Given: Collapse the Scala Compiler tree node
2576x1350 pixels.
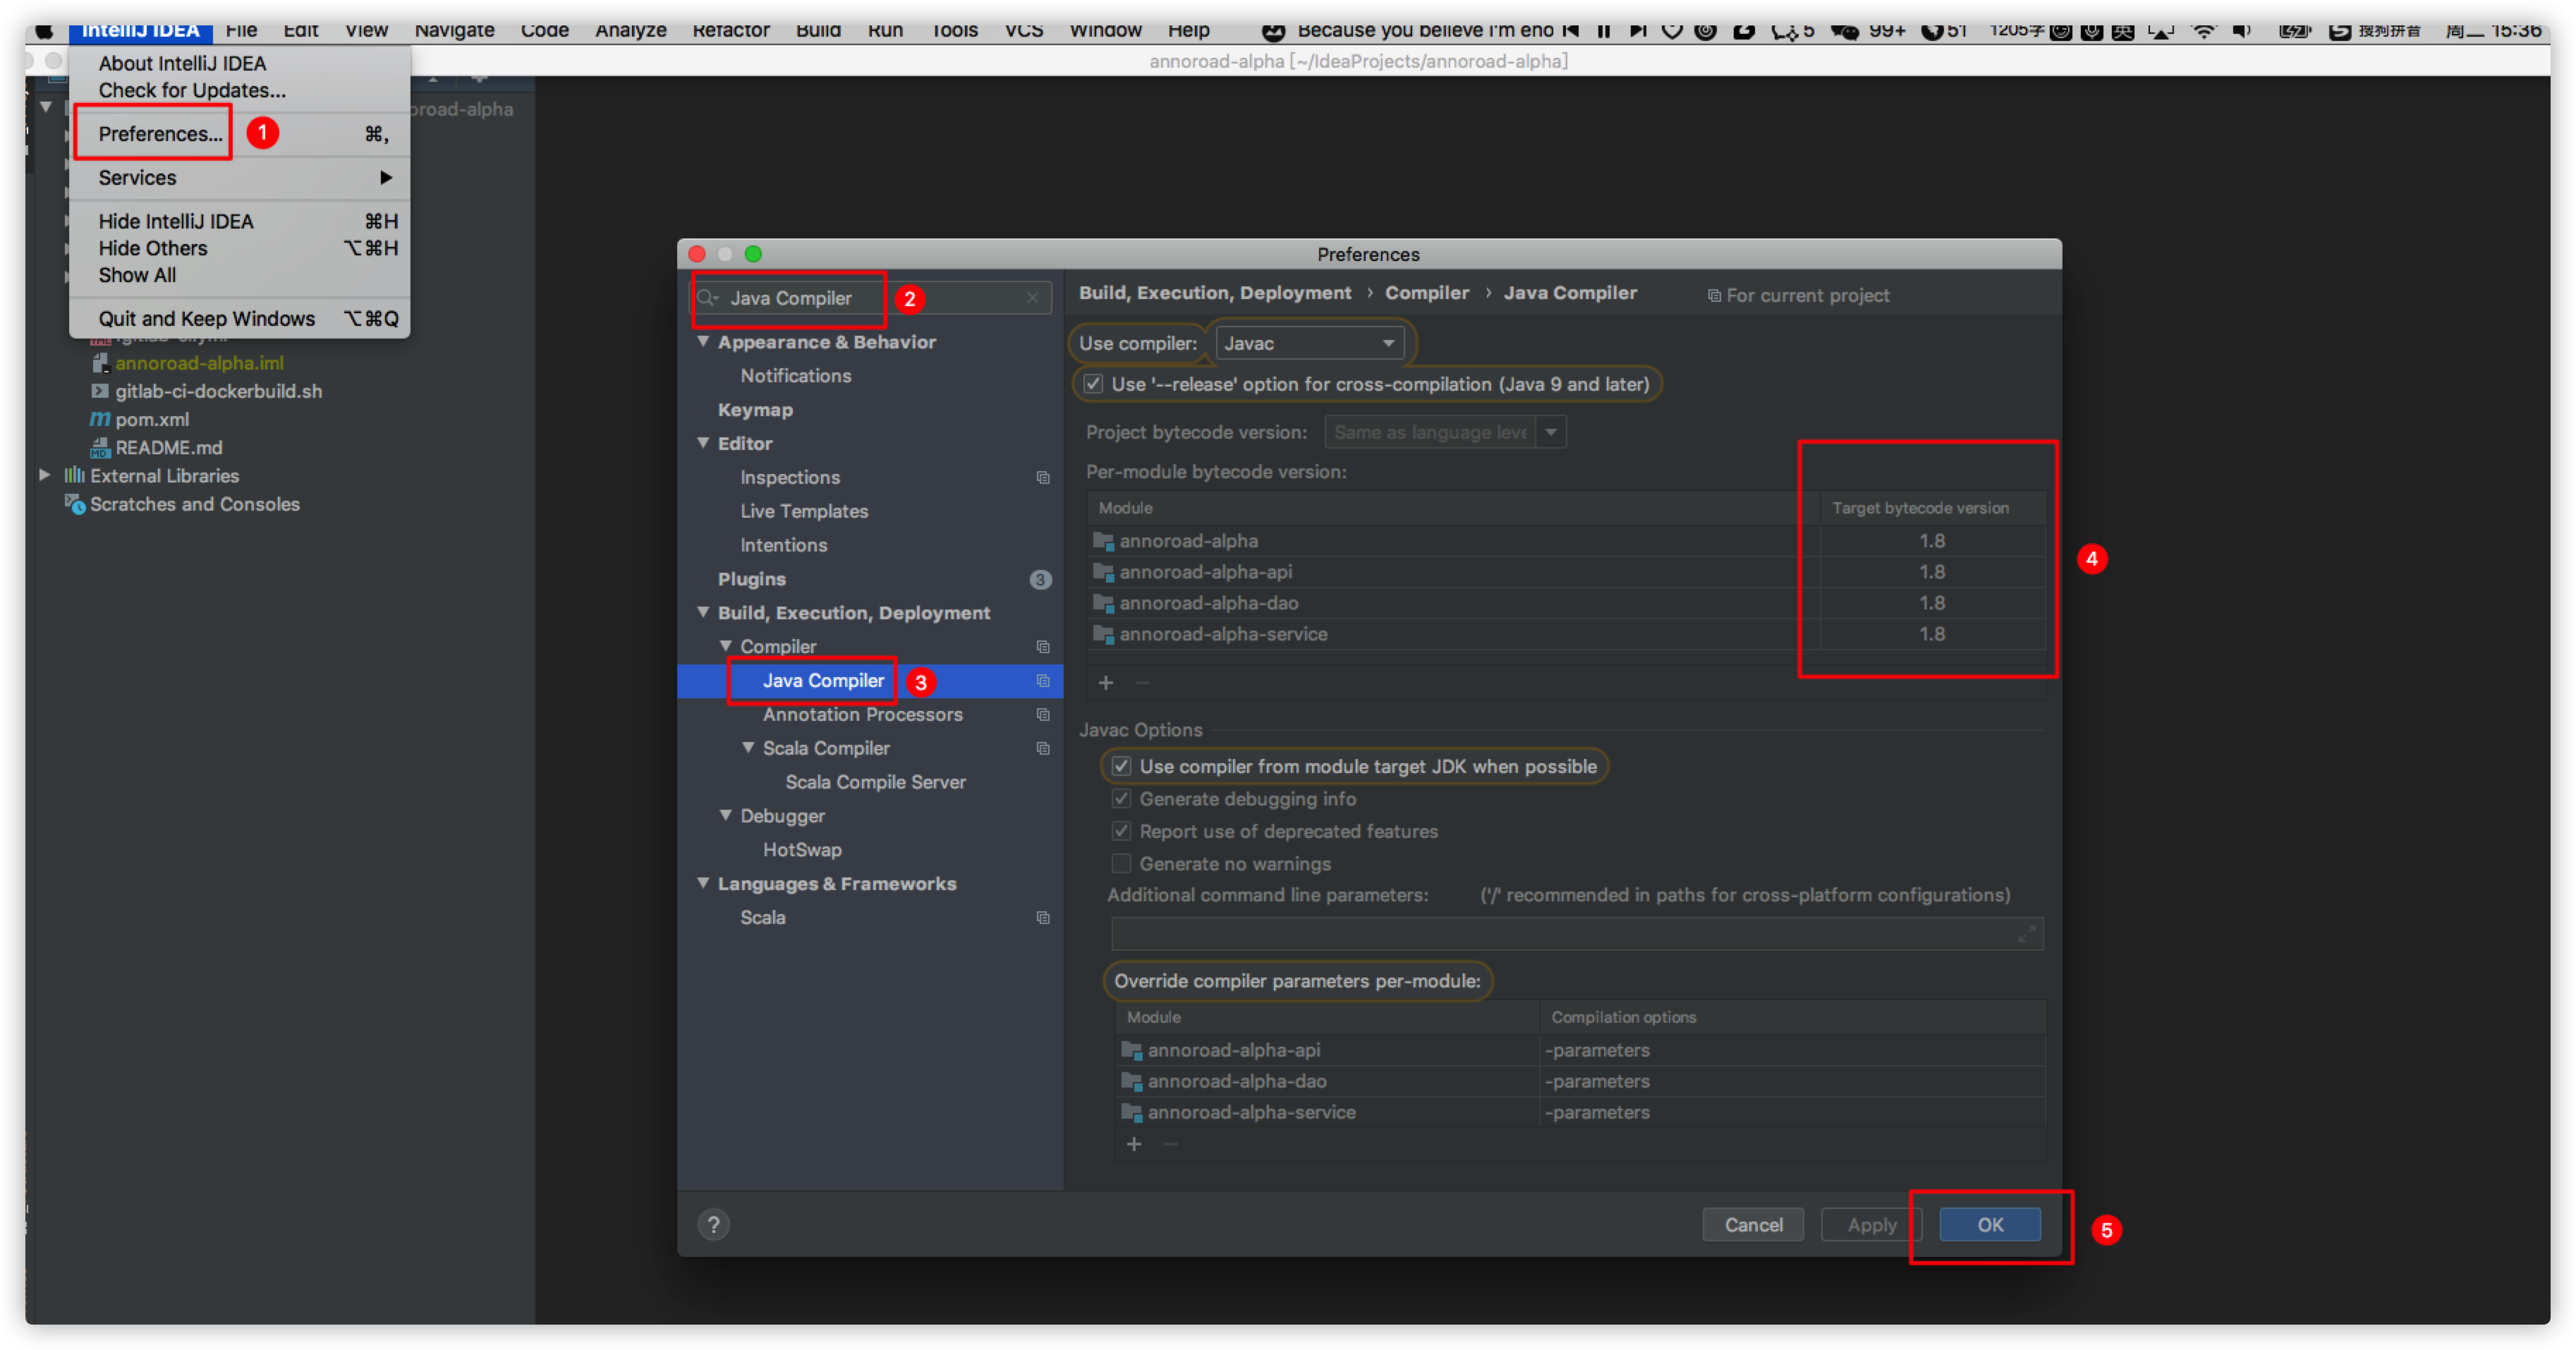Looking at the screenshot, I should click(748, 748).
